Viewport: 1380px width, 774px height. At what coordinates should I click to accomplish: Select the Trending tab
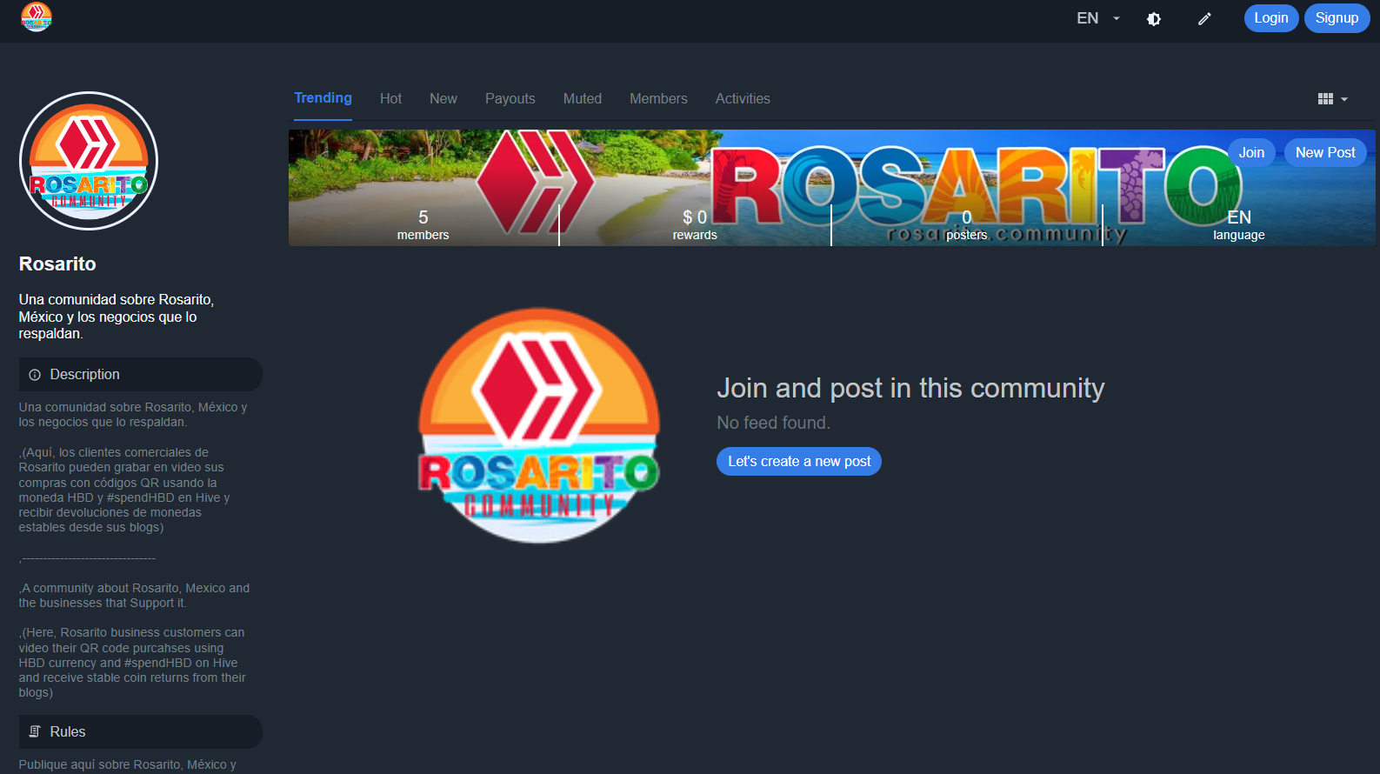323,98
